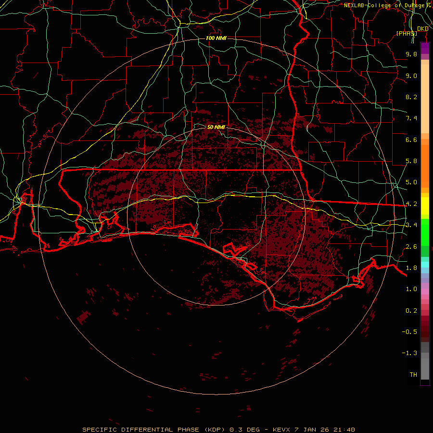Click the "KEVX" radar site identifier

click(x=281, y=430)
